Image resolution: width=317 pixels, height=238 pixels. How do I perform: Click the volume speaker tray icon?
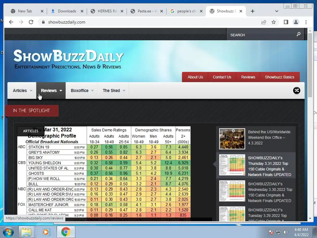286,232
